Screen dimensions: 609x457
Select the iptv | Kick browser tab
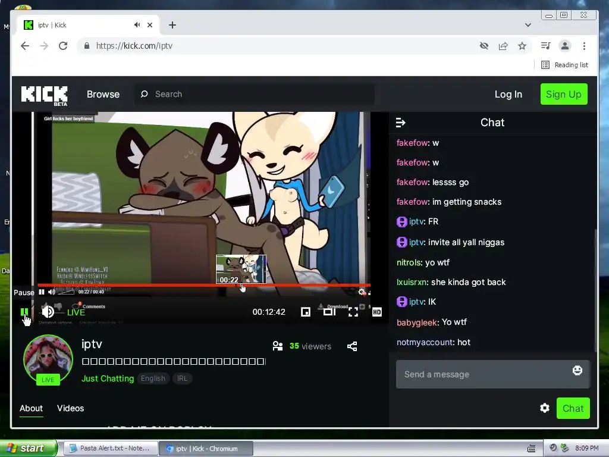click(x=87, y=25)
